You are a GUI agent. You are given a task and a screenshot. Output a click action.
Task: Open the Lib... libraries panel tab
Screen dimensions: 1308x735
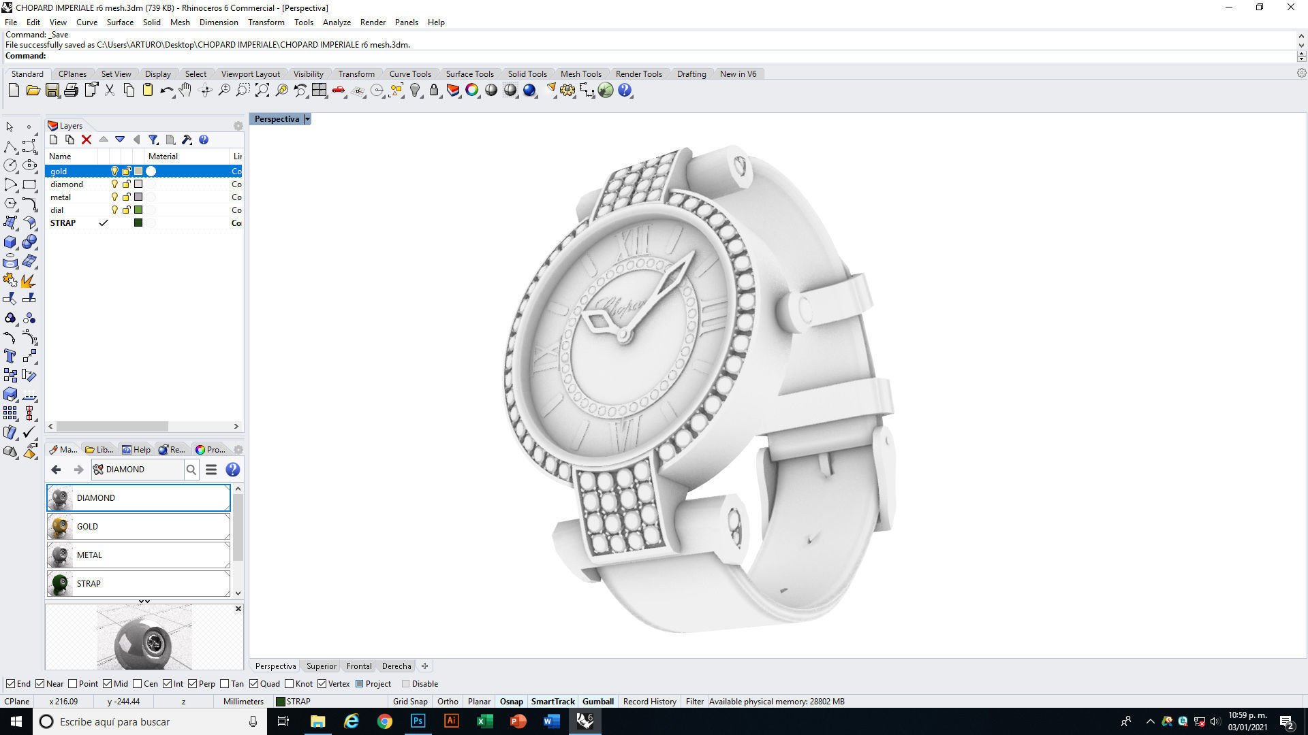click(x=99, y=450)
